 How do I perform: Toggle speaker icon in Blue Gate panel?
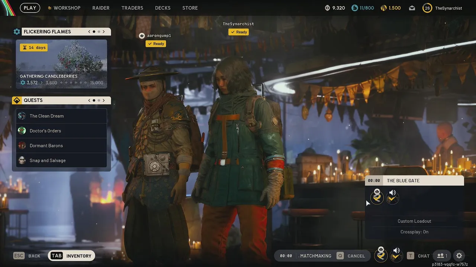pos(392,197)
